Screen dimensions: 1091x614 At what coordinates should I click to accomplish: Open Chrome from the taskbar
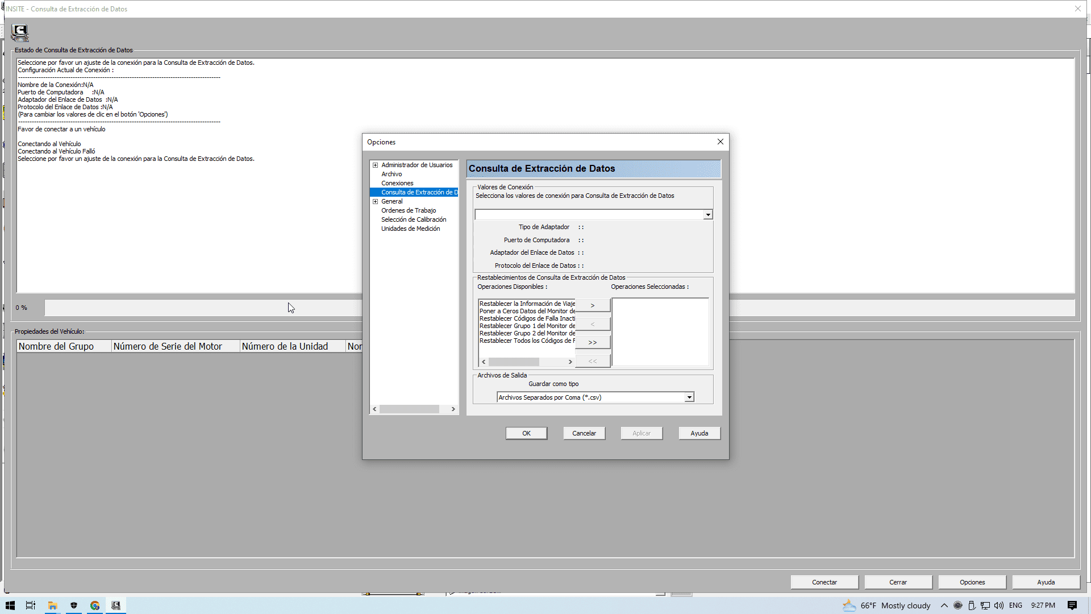point(95,605)
